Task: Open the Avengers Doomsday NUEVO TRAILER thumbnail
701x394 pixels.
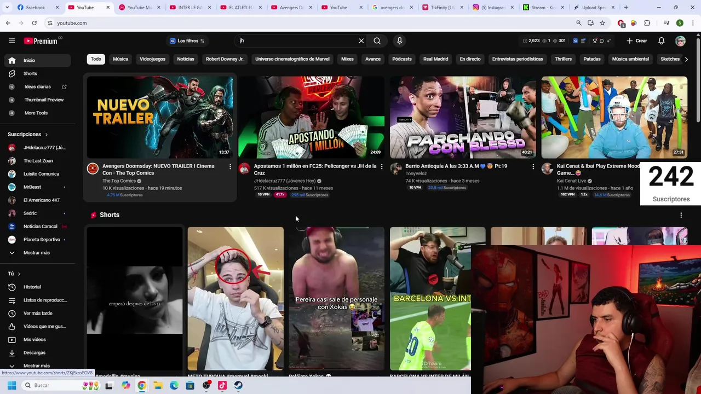Action: point(160,117)
